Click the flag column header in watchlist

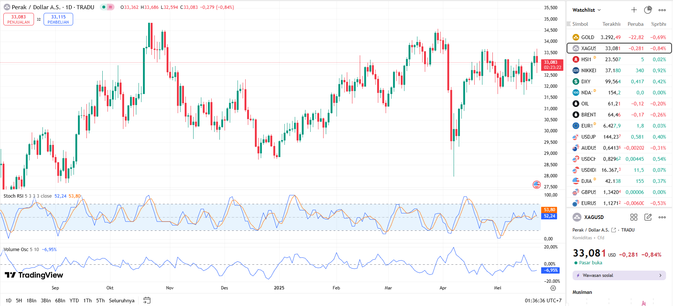pyautogui.click(x=569, y=24)
